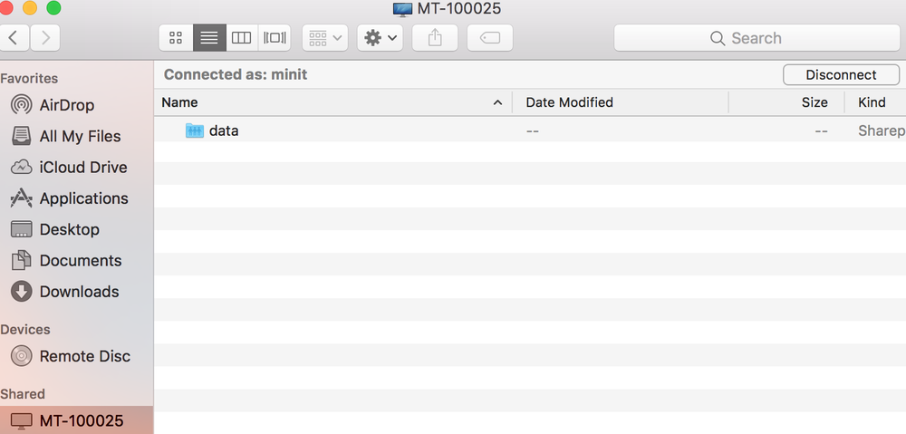The image size is (906, 434).
Task: Click the Devices section heading
Action: [25, 330]
